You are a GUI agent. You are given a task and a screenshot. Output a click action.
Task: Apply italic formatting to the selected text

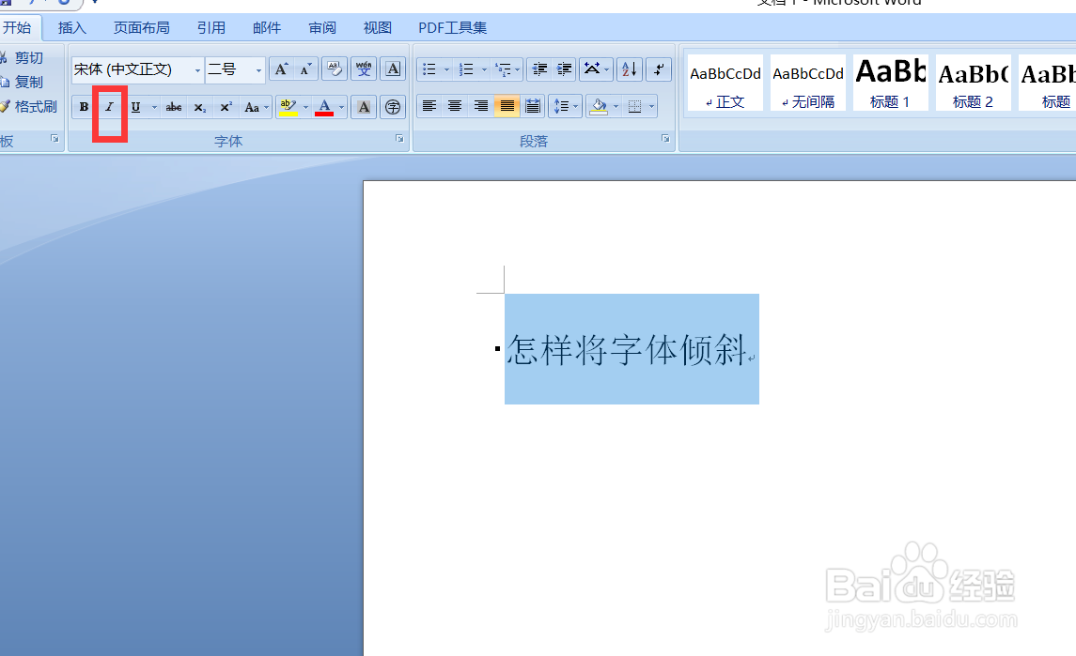click(108, 107)
